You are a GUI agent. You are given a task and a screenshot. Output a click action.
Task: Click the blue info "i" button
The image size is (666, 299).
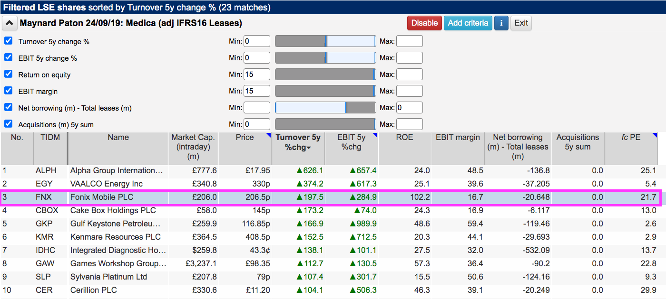tap(501, 23)
